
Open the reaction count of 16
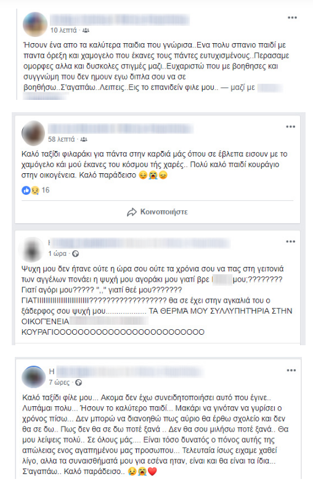coord(46,190)
